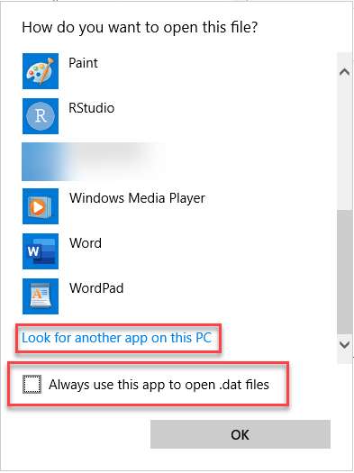Select the WordPad text entry
The image size is (354, 473).
(x=96, y=288)
